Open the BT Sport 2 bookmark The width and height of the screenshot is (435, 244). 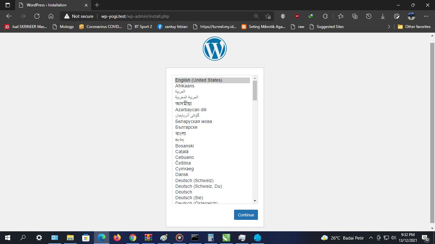pos(139,27)
